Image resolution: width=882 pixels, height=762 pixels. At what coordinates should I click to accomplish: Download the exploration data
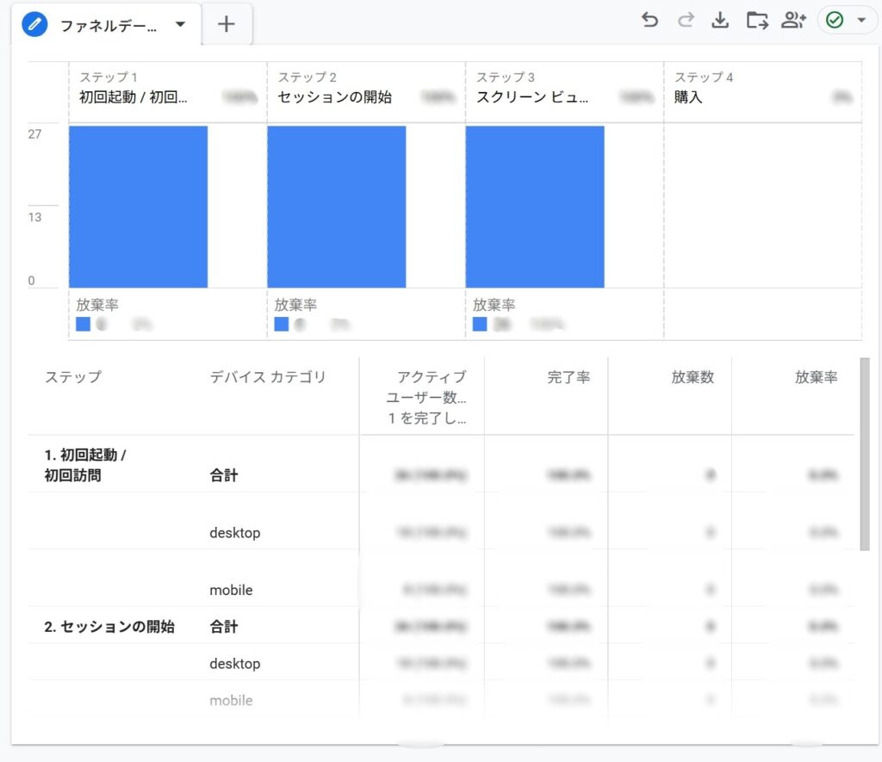(x=720, y=21)
